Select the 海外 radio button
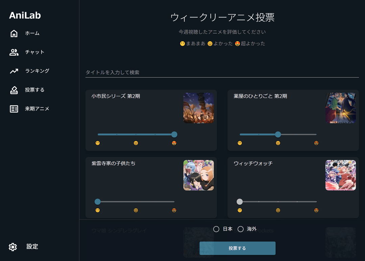The image size is (365, 261). pos(241,229)
